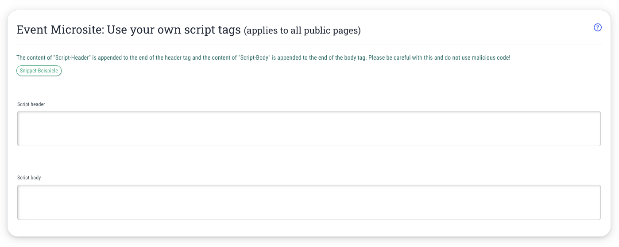The image size is (619, 247).
Task: Click "Please be careful with this" sentence
Action: coord(400,58)
